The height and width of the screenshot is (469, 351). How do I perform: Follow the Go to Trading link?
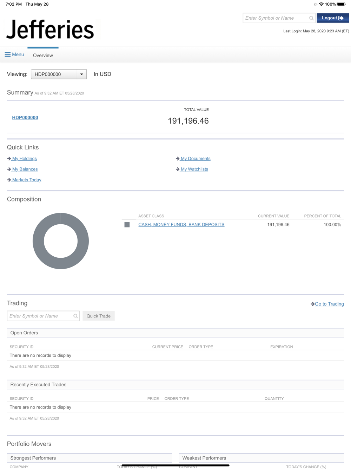tap(329, 304)
